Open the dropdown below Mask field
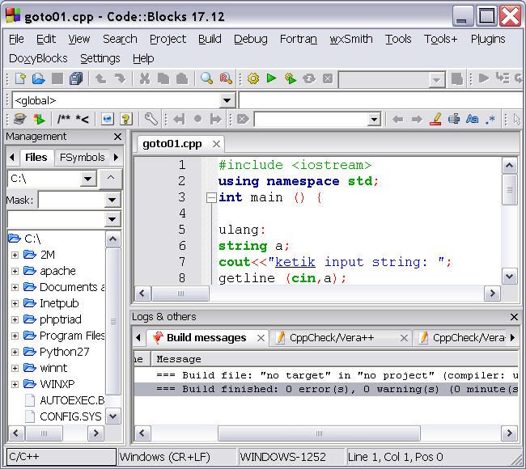526x469 pixels. point(112,220)
